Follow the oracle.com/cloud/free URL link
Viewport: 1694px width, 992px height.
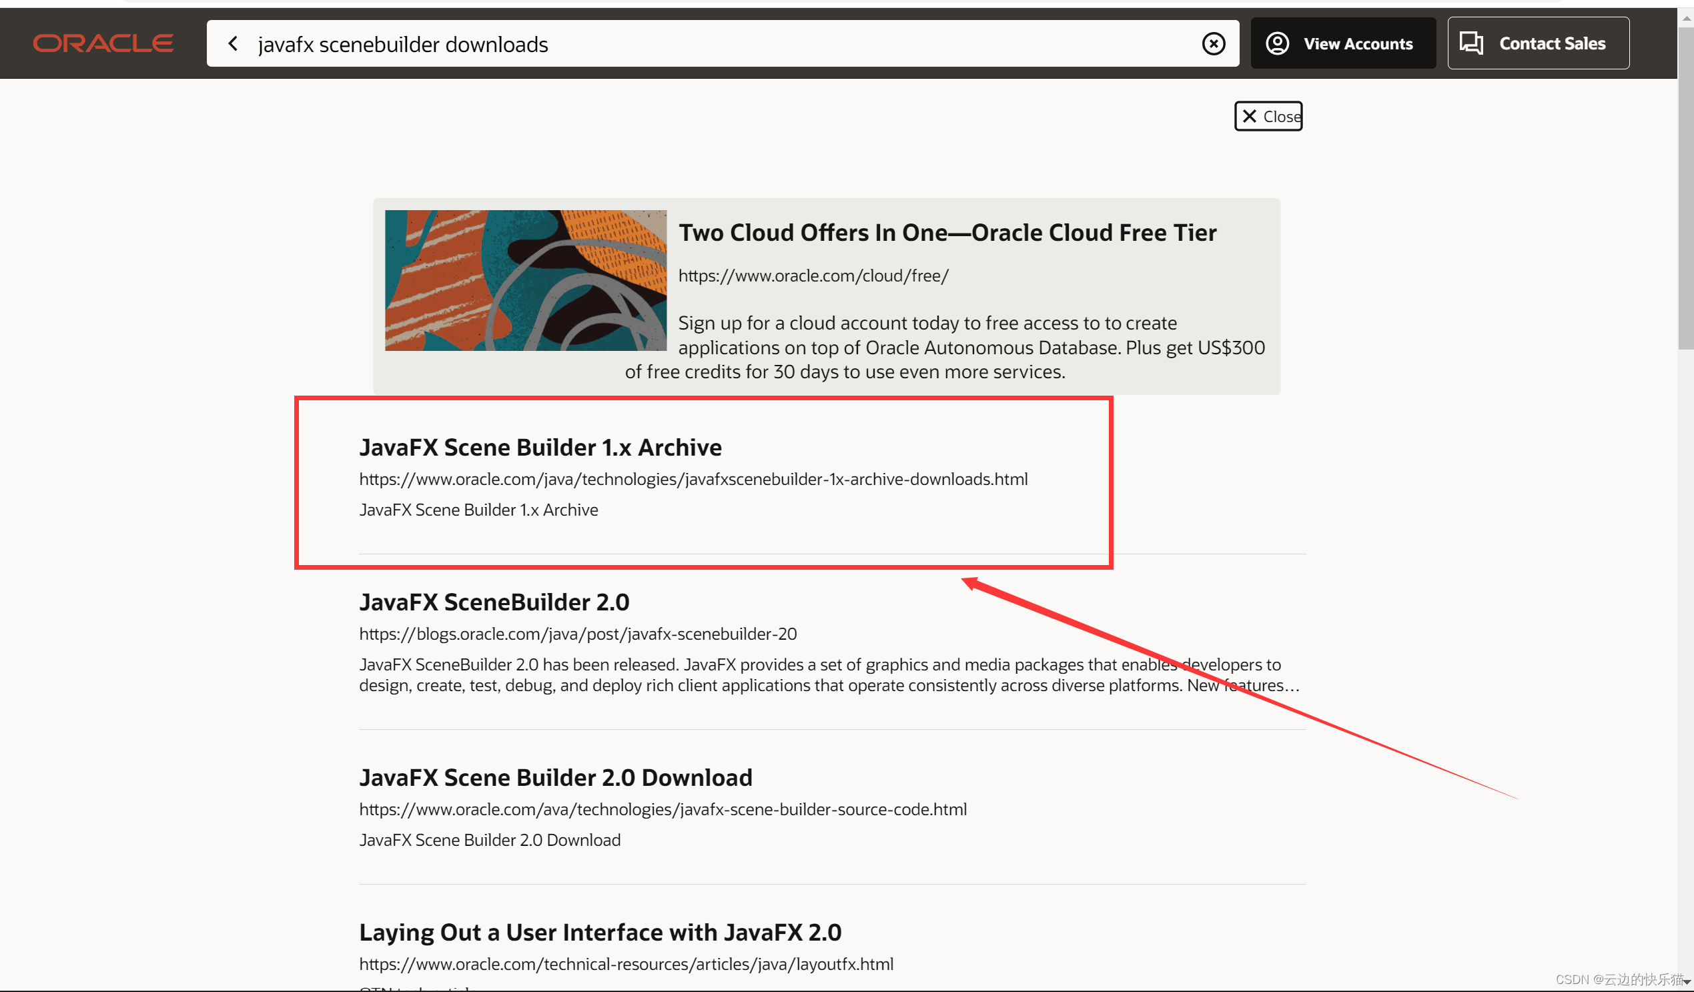pos(813,276)
